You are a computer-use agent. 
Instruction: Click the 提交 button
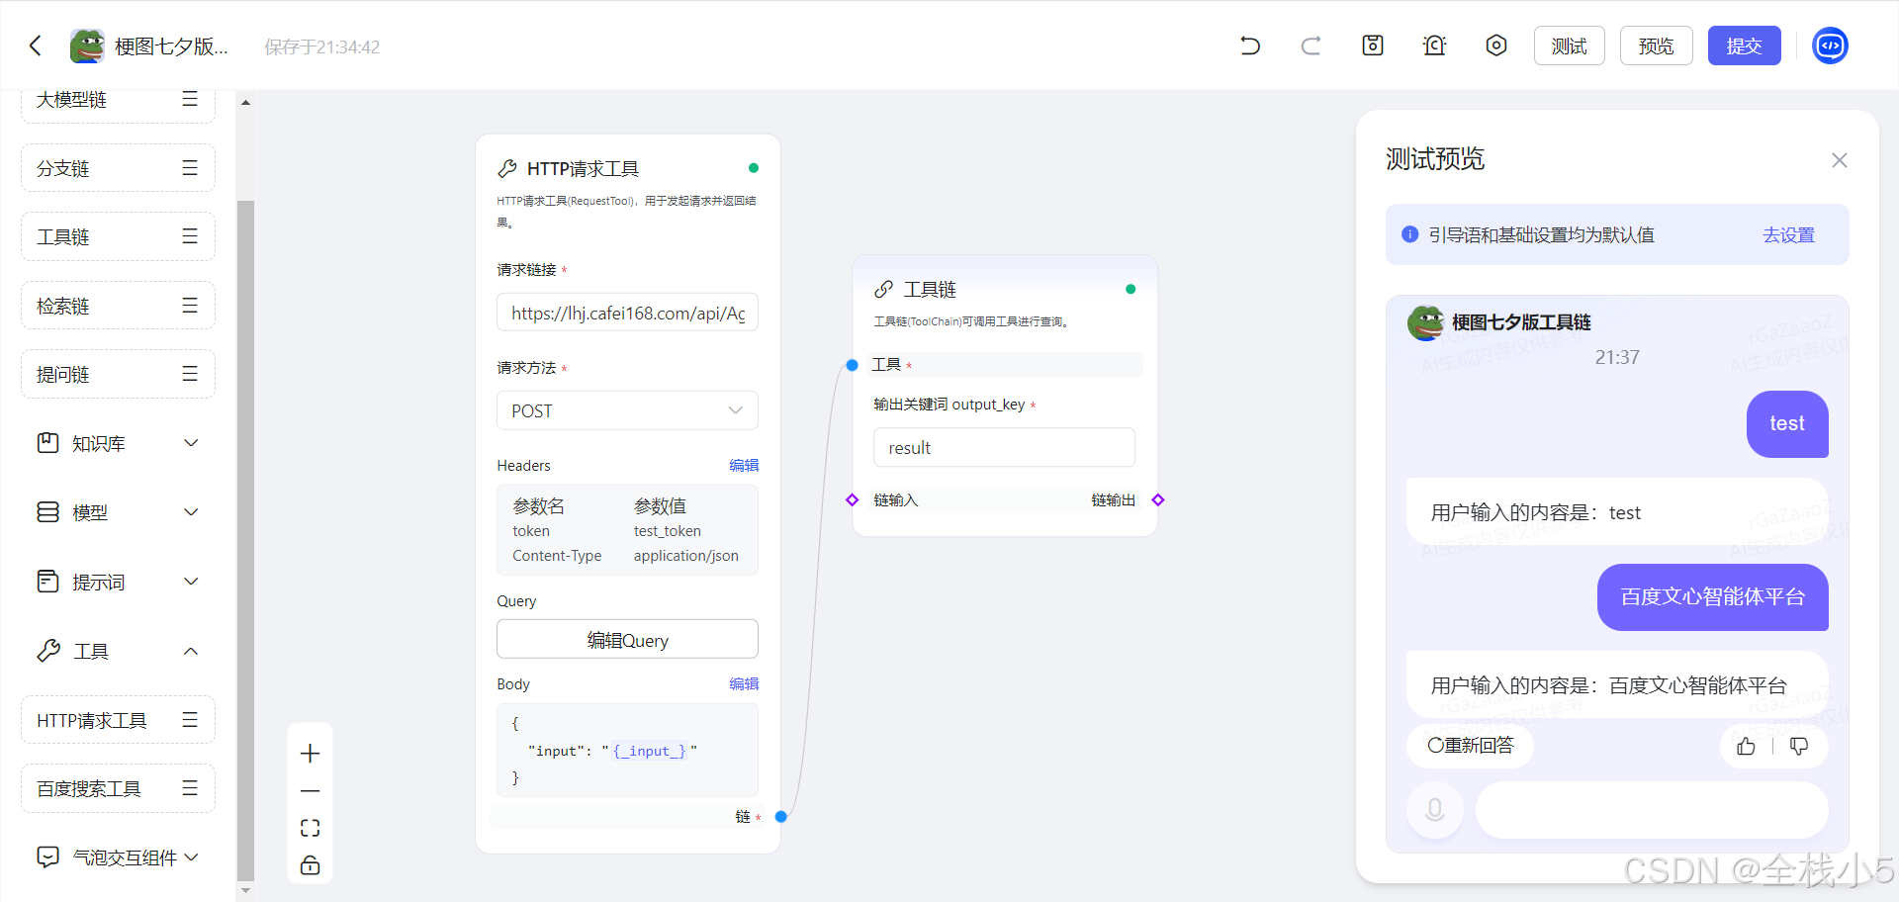pyautogui.click(x=1744, y=45)
